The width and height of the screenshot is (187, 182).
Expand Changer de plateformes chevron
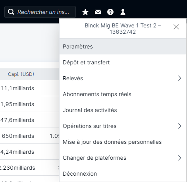[179, 158]
